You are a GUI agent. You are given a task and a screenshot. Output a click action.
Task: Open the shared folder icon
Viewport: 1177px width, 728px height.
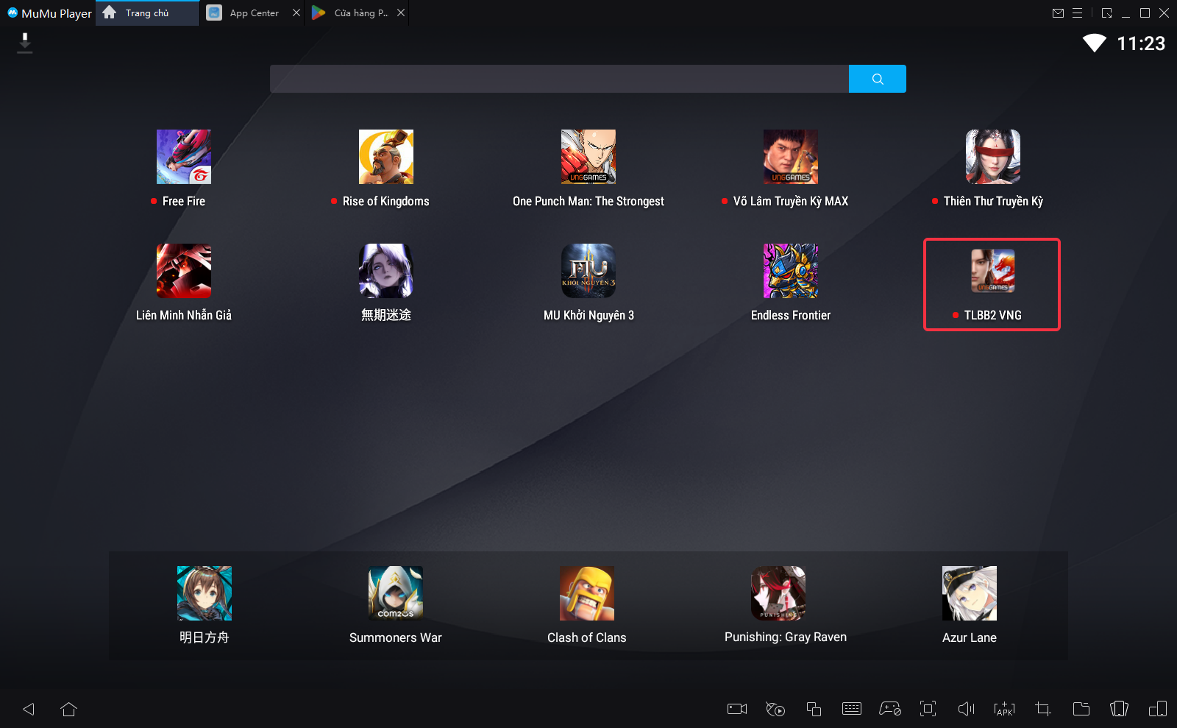pos(1081,709)
